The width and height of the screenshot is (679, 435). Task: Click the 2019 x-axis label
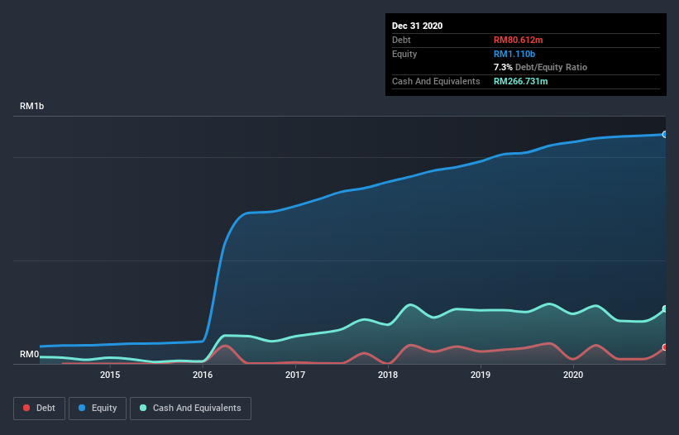[x=481, y=375]
